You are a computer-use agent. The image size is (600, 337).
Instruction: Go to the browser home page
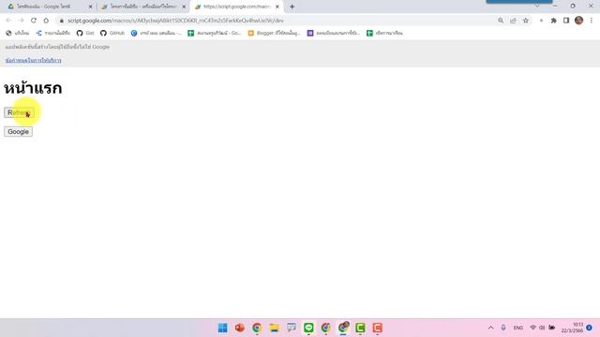[46, 21]
